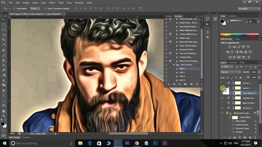
Task: Open File Explorer from the taskbar
Action: (80, 143)
